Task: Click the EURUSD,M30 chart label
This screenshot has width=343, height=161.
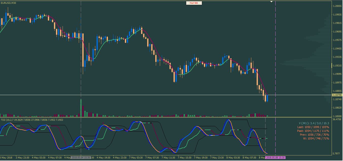Action: (9, 3)
